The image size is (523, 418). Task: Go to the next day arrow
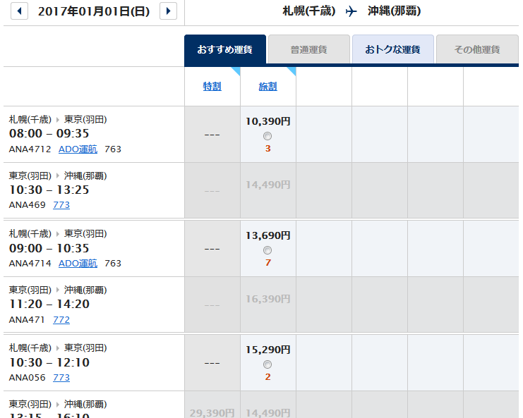click(x=168, y=11)
